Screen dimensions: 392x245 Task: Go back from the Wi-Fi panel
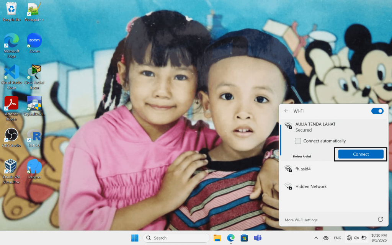pyautogui.click(x=286, y=111)
